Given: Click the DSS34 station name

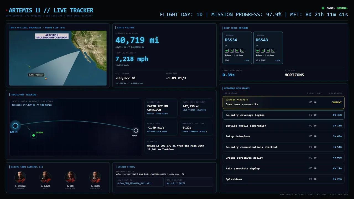Looking at the screenshot, I should (231, 40).
